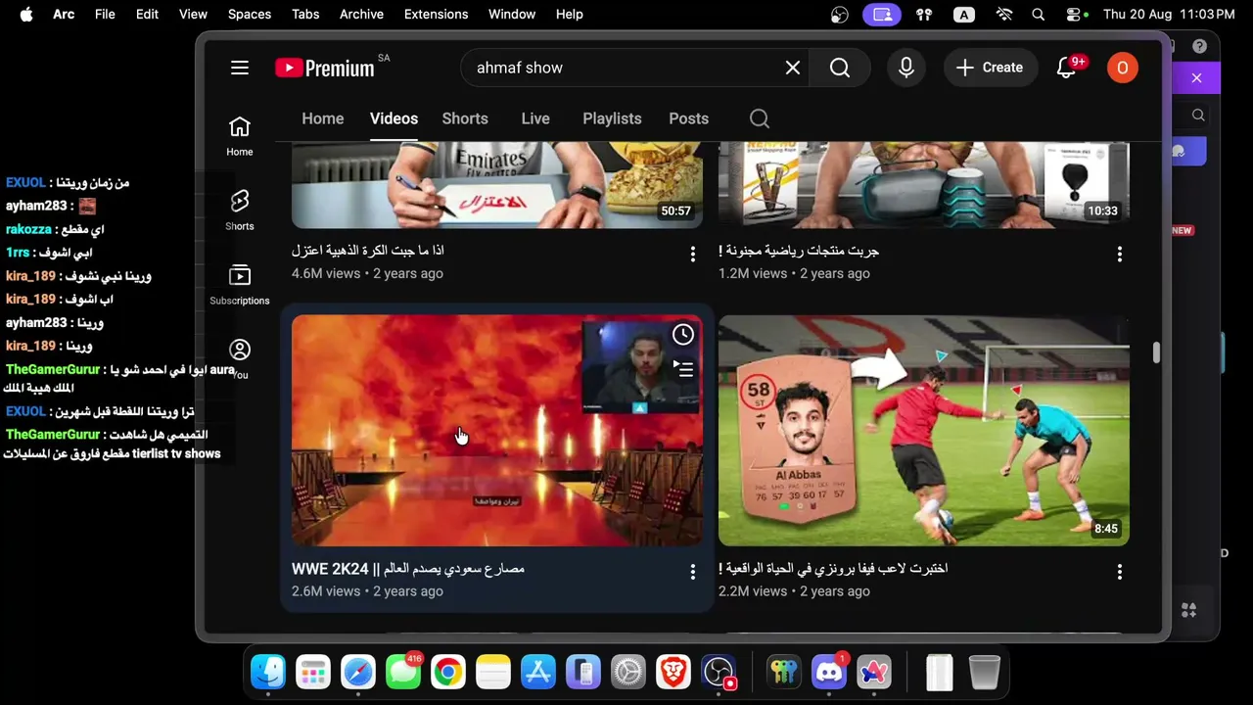
Task: Click search icon in background window
Action: [1198, 116]
